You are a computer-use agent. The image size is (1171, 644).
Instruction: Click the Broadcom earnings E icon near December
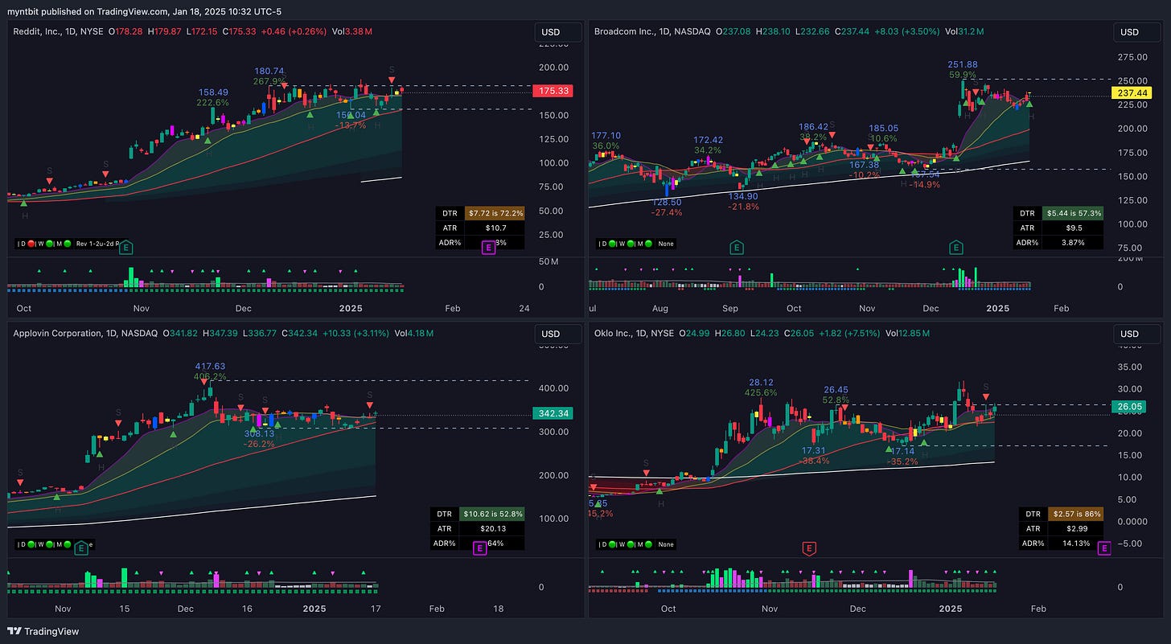[x=956, y=248]
